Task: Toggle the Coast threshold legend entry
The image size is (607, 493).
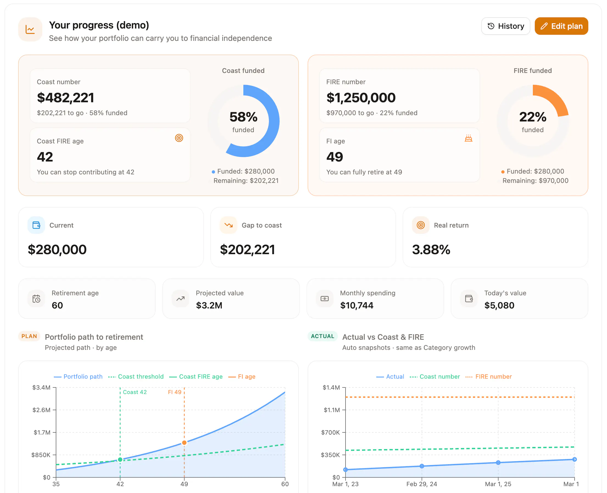Action: tap(136, 376)
